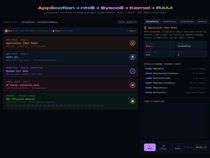
Task: Select the RAM (Physical Memory) layer
Action: click(70, 101)
